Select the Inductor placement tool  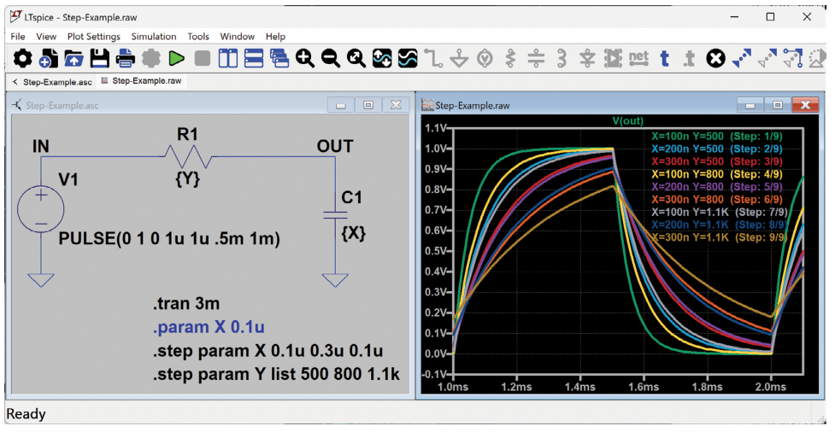coord(562,58)
